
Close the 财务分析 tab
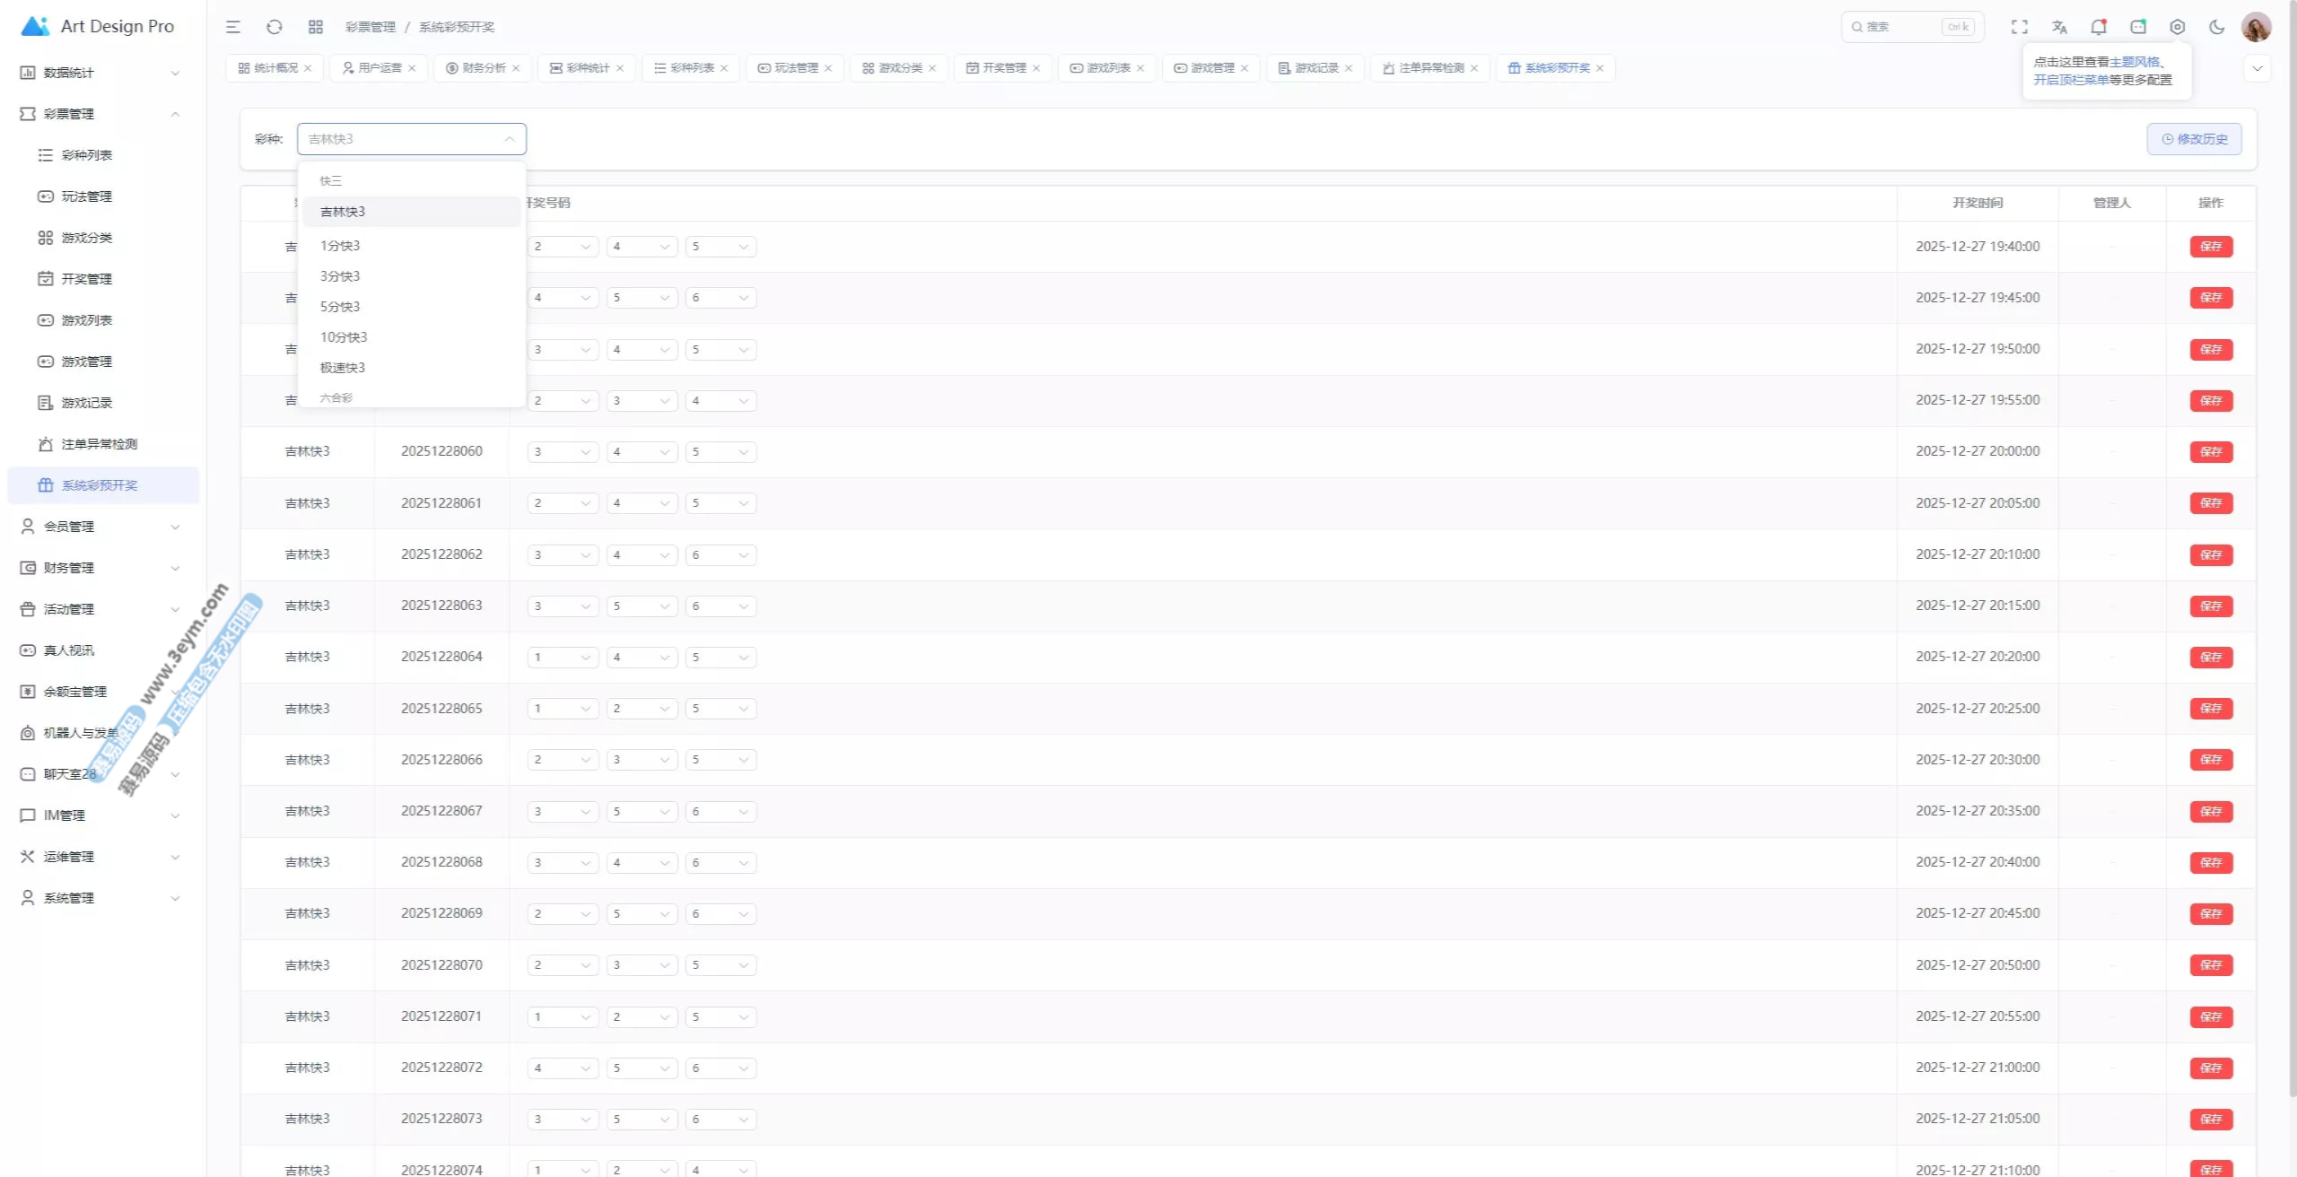click(x=516, y=68)
